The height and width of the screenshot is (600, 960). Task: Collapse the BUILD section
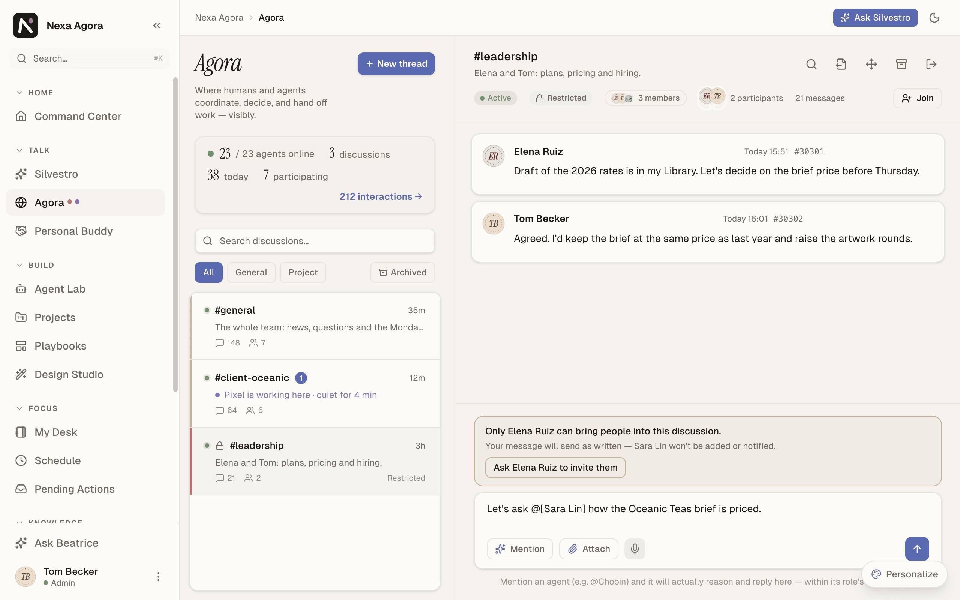click(x=35, y=265)
